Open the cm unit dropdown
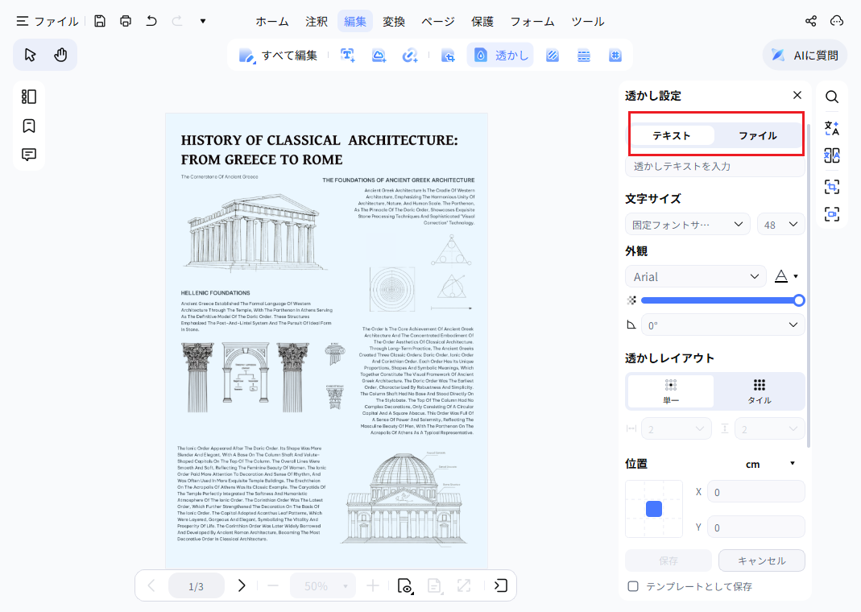861x612 pixels. pyautogui.click(x=770, y=464)
